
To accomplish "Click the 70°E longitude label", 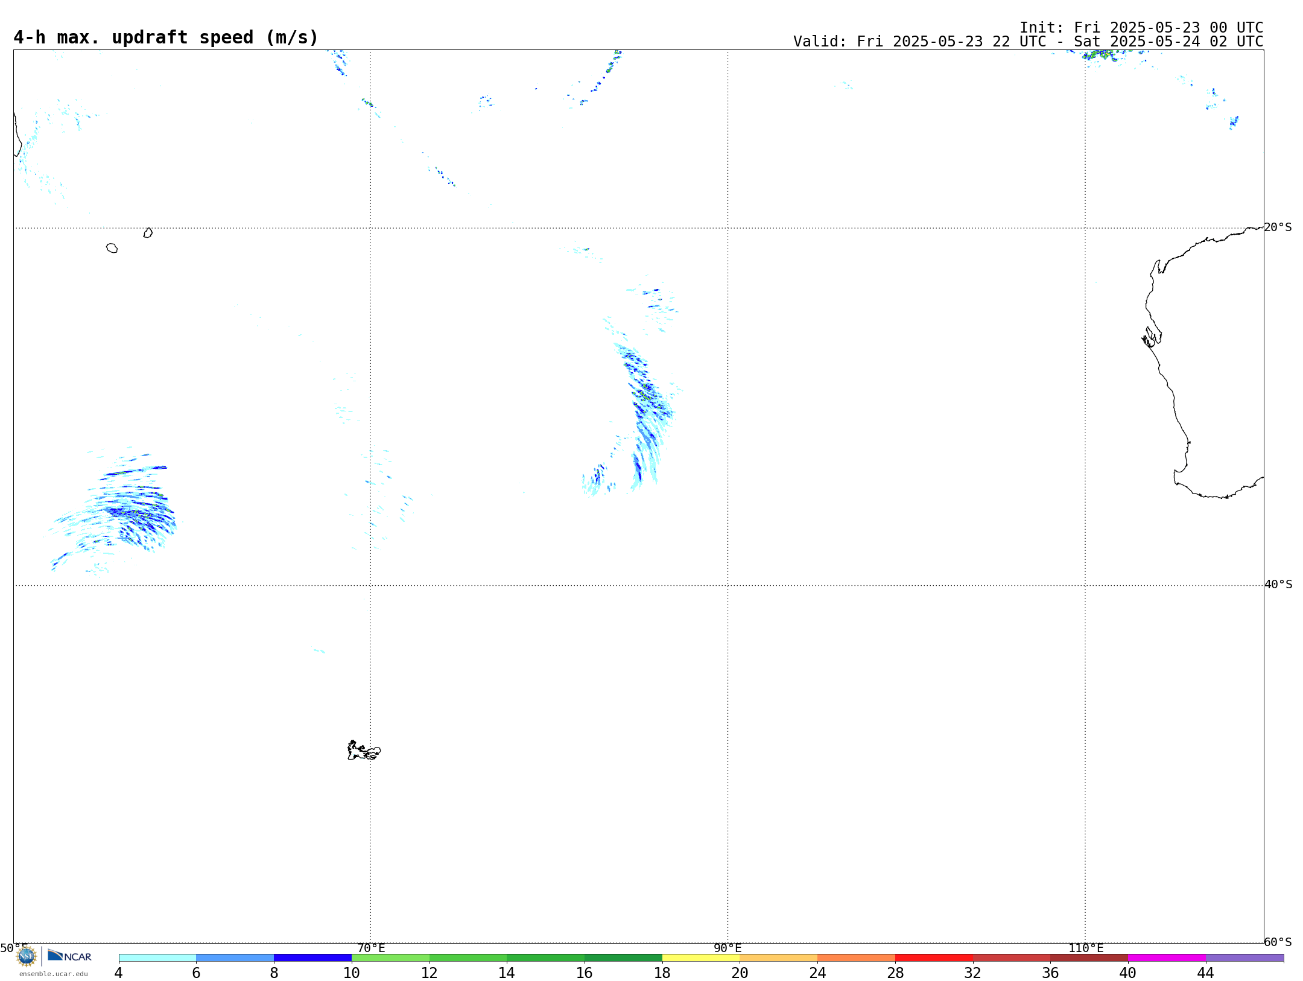I will click(x=371, y=948).
